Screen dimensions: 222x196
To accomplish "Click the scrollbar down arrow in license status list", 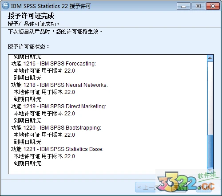I will click(210, 171).
